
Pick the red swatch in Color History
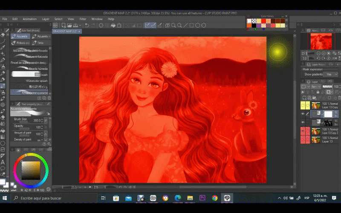263,21
